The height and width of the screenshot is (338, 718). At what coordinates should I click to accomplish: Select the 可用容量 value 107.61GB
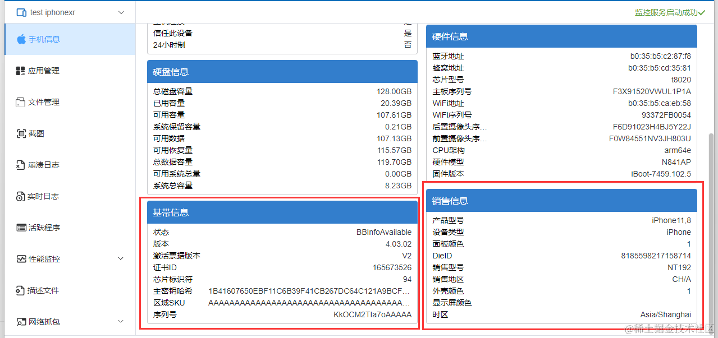[394, 115]
